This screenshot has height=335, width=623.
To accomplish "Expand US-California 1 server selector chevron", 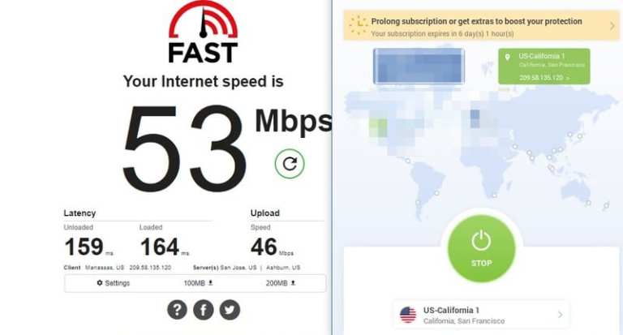I will [x=561, y=315].
